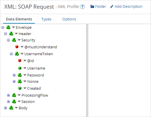Click the Add Description link
Image resolution: width=151 pixels, height=117 pixels.
126,7
